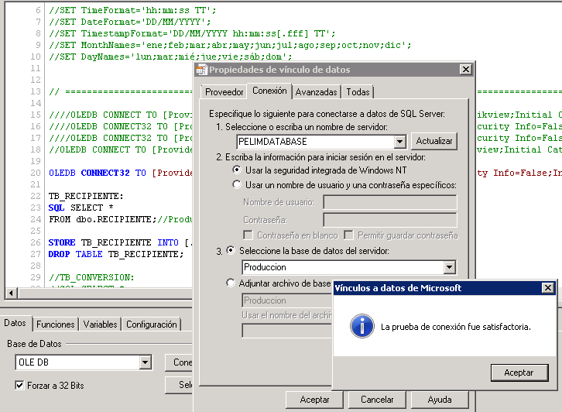
Task: Open the Variables tab in script editor
Action: (x=101, y=324)
